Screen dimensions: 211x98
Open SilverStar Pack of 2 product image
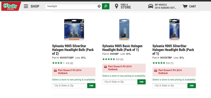pyautogui.click(x=74, y=30)
